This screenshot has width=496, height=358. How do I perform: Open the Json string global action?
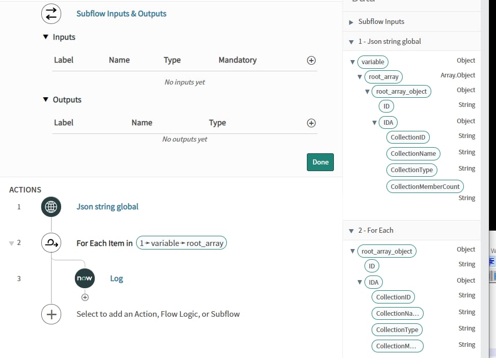click(107, 207)
